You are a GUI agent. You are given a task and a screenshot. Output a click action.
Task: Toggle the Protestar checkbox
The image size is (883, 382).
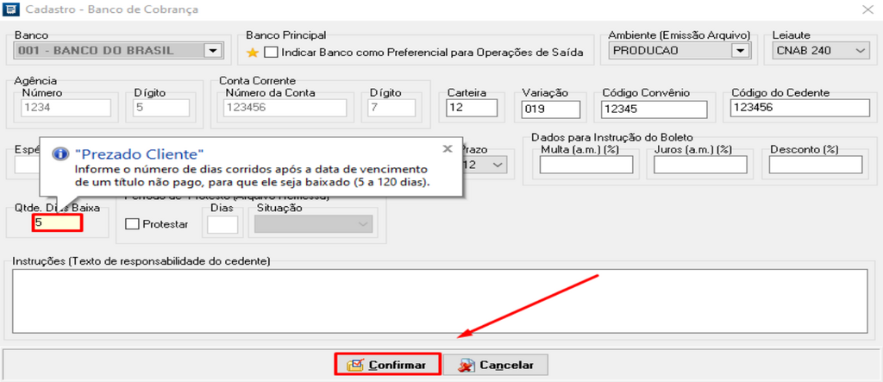(132, 224)
